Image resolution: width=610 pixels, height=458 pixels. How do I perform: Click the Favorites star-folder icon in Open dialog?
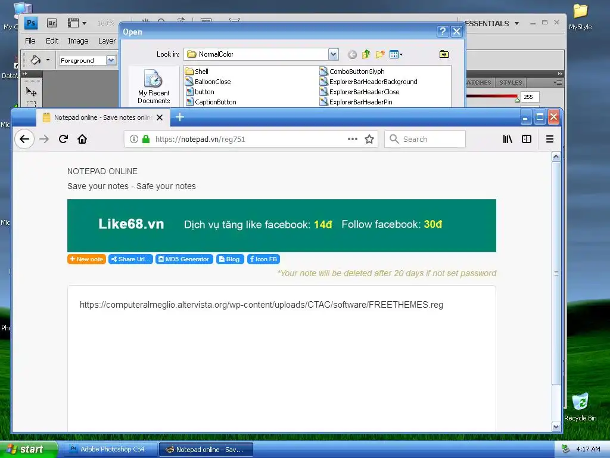[444, 54]
